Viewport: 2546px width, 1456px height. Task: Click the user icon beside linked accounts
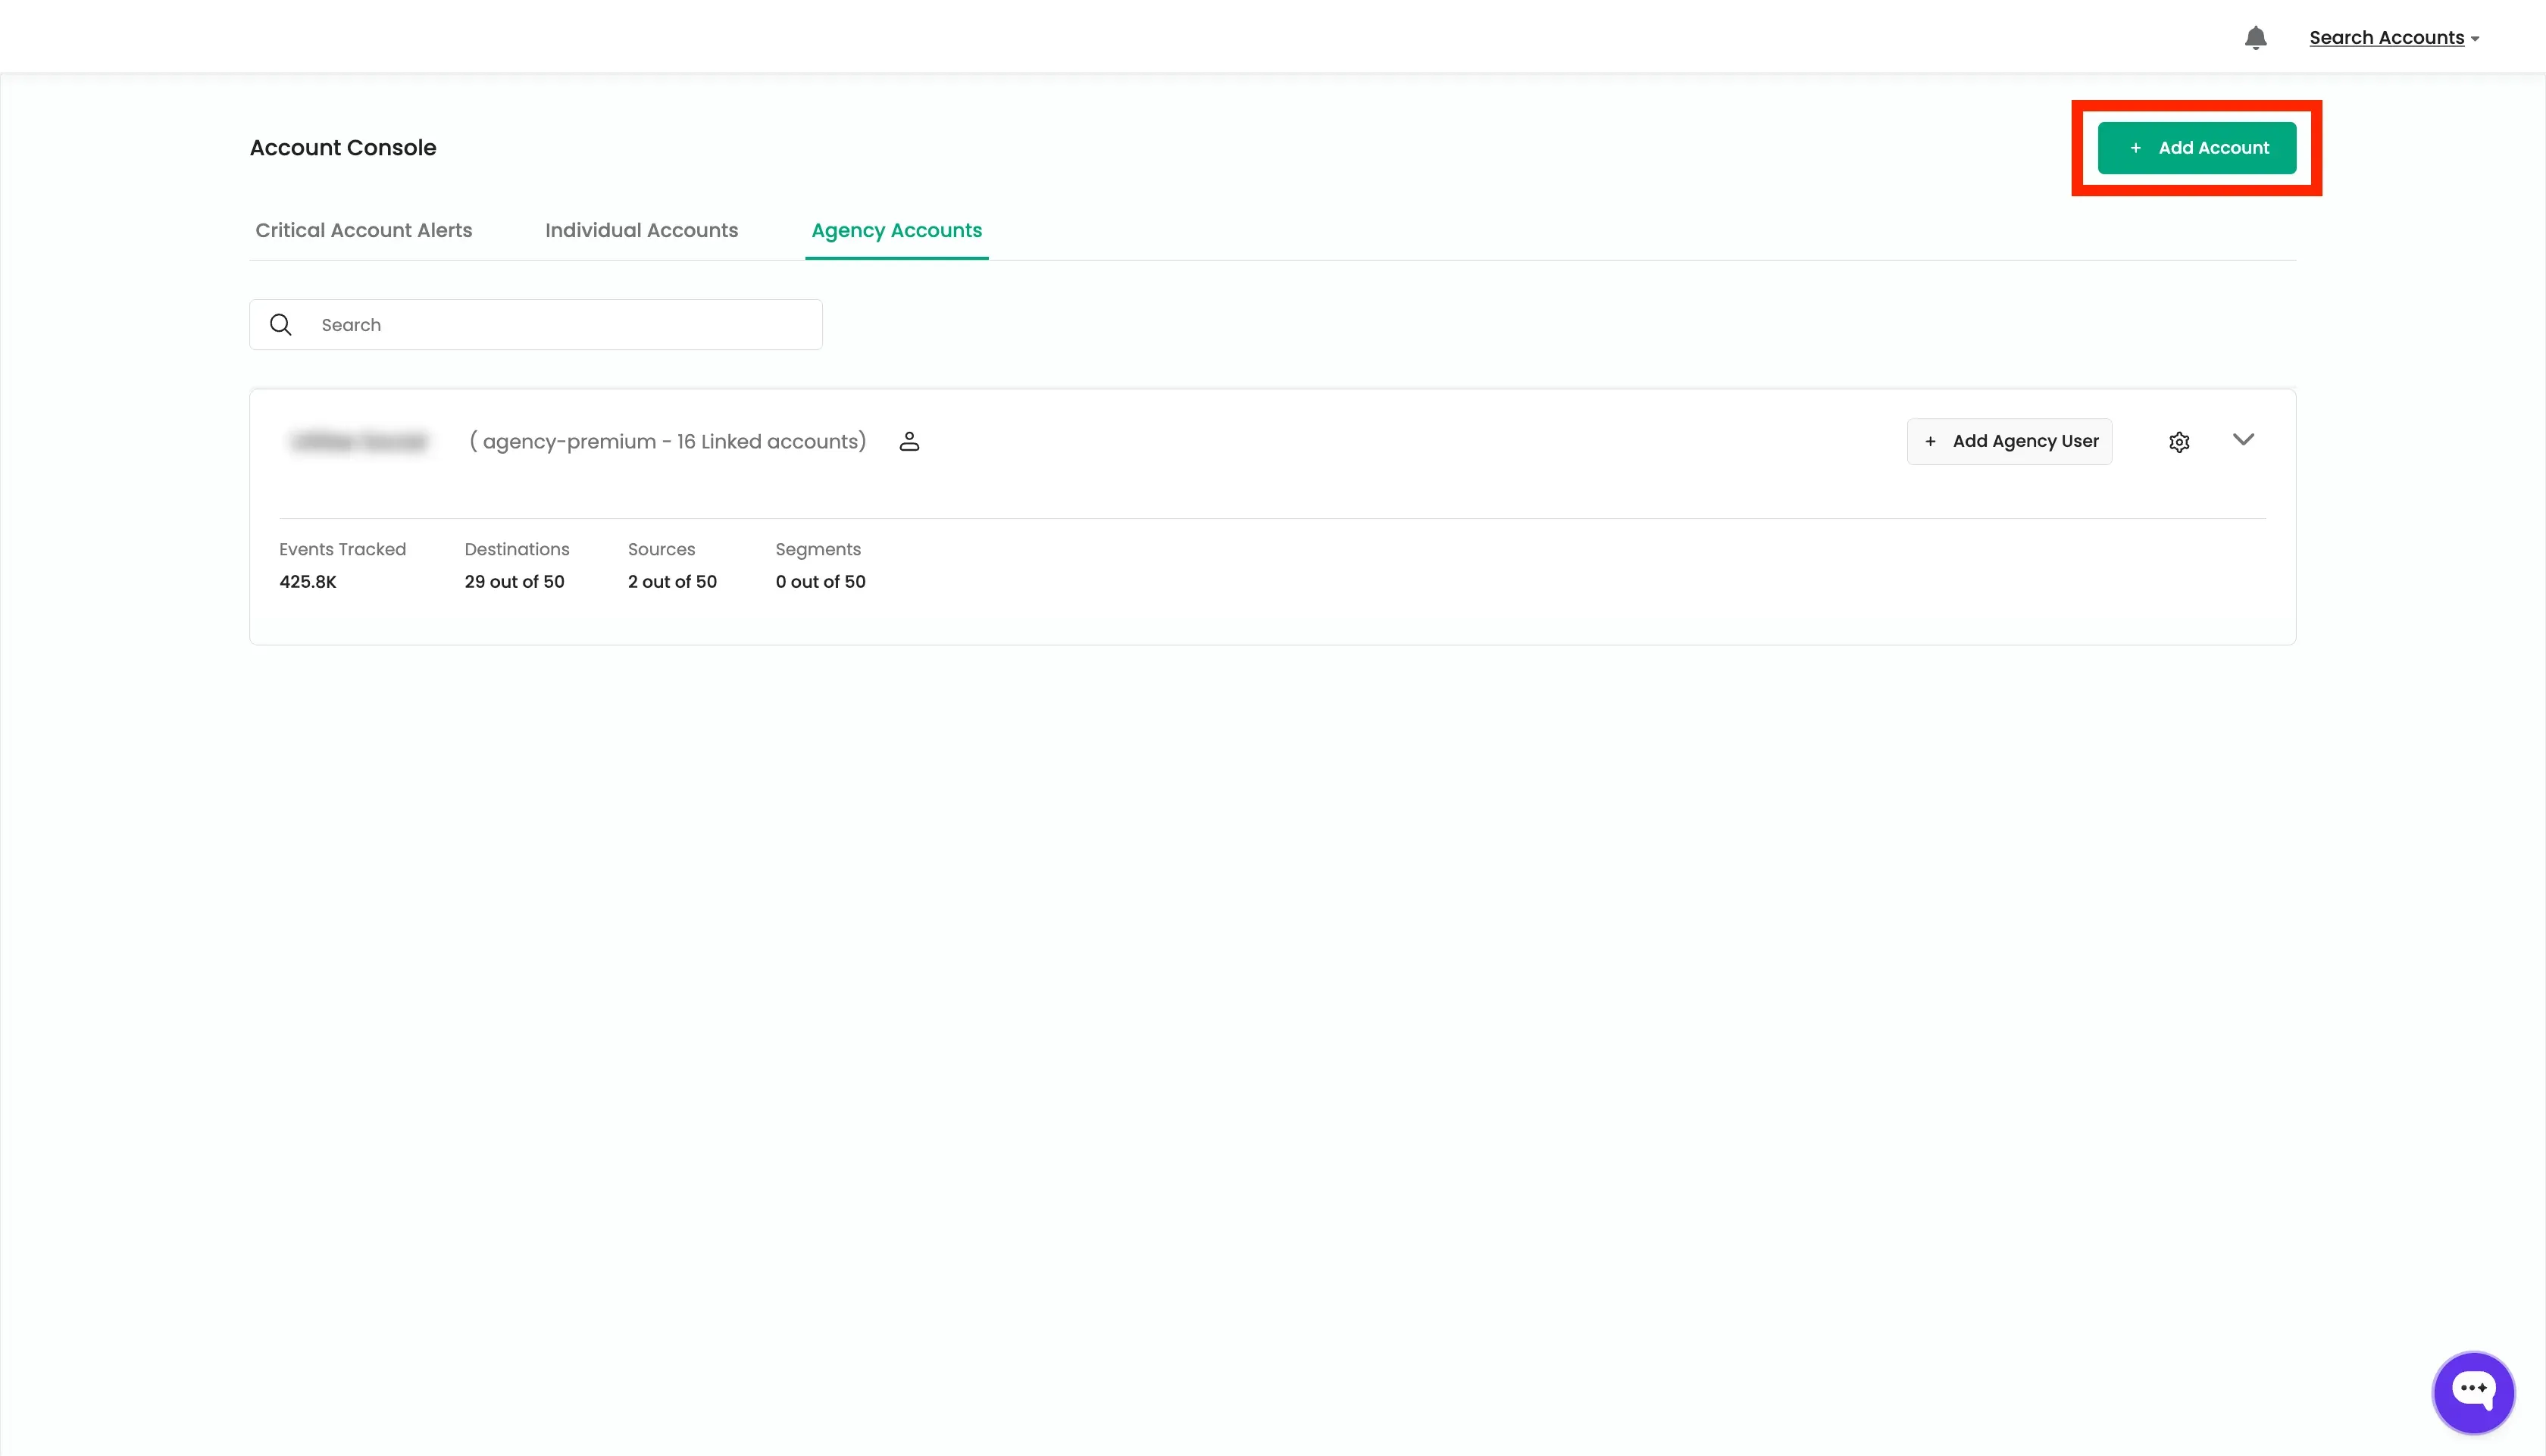(x=909, y=441)
